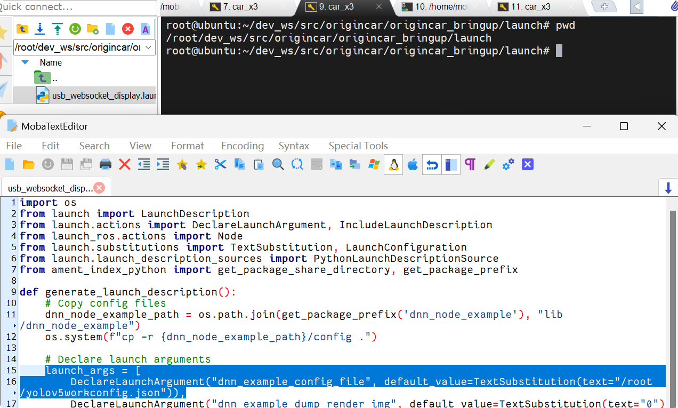Switch to the '11. car_x3' terminal tab
678x408 pixels.
coord(537,7)
